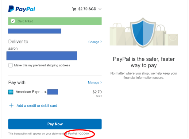
Task: Click the shopping cart icon
Action: point(74,9)
